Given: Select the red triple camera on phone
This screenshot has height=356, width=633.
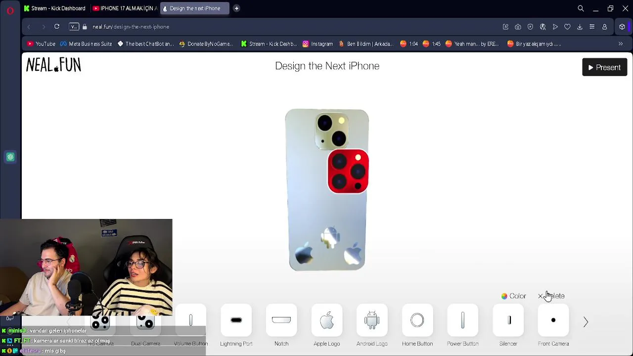Looking at the screenshot, I should [x=348, y=171].
